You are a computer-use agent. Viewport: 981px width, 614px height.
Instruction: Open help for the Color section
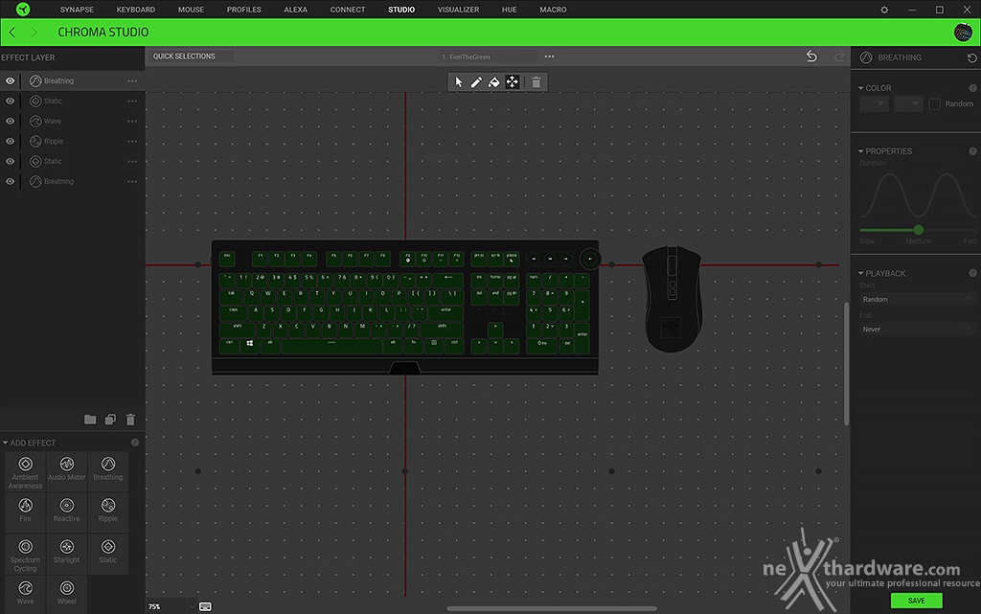pos(973,88)
